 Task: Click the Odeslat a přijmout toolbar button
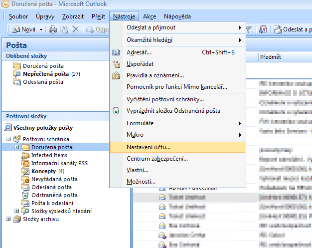coord(293,29)
